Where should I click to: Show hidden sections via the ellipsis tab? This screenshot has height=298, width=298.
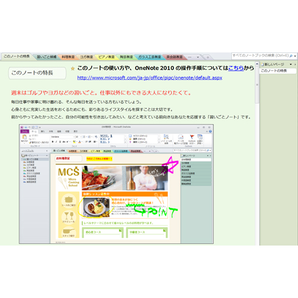190,57
